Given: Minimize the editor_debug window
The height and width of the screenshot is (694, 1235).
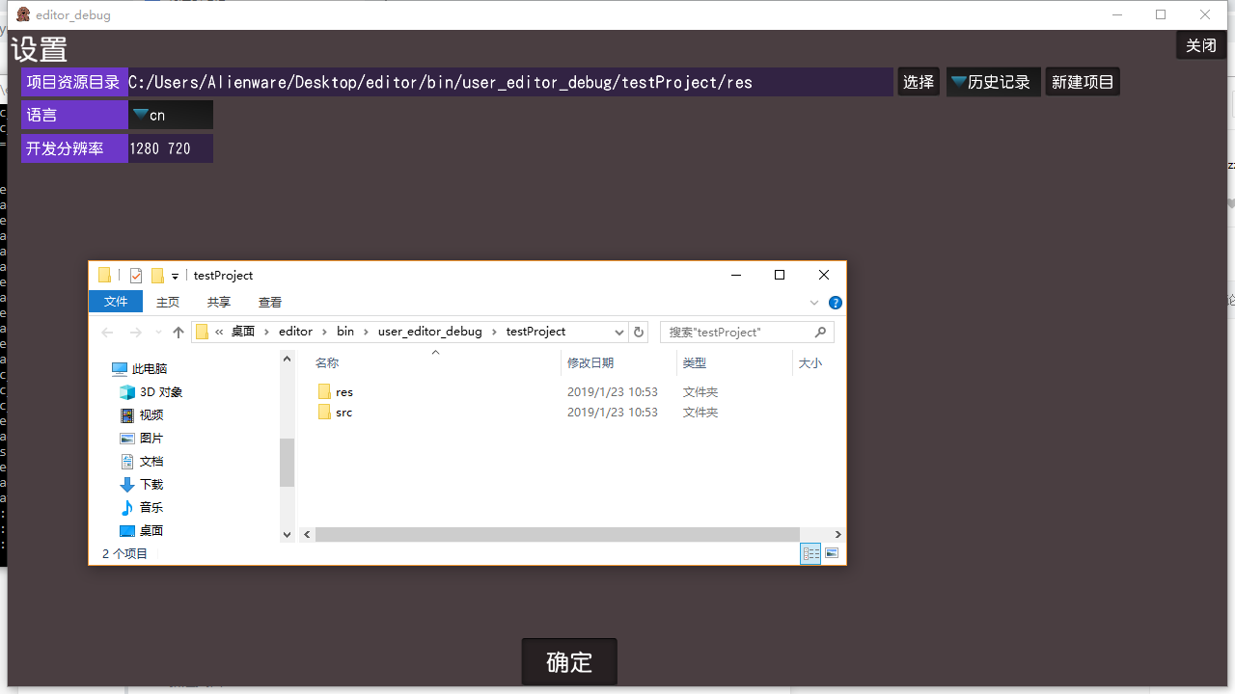Looking at the screenshot, I should tap(1117, 14).
